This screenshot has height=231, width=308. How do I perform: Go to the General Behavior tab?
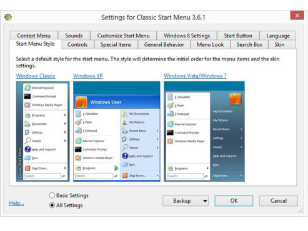[164, 44]
